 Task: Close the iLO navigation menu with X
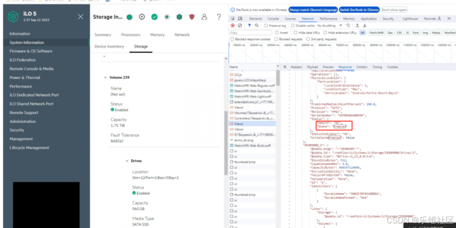coord(81,17)
